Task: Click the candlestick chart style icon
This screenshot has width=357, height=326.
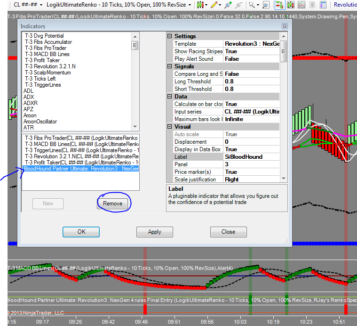Action: (x=200, y=5)
